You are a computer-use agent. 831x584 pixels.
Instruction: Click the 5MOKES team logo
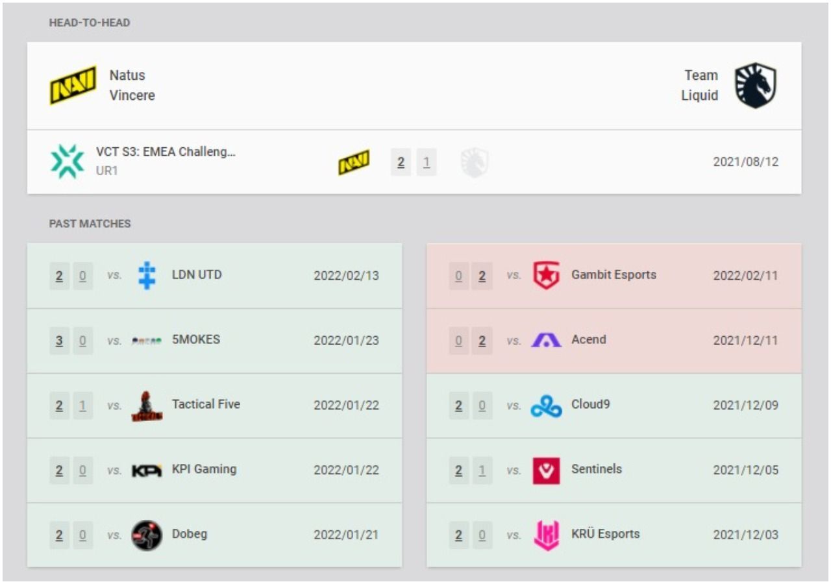(x=147, y=340)
